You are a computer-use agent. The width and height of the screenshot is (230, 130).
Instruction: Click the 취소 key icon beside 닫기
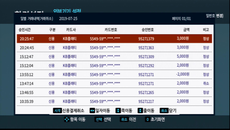pyautogui.click(x=164, y=111)
